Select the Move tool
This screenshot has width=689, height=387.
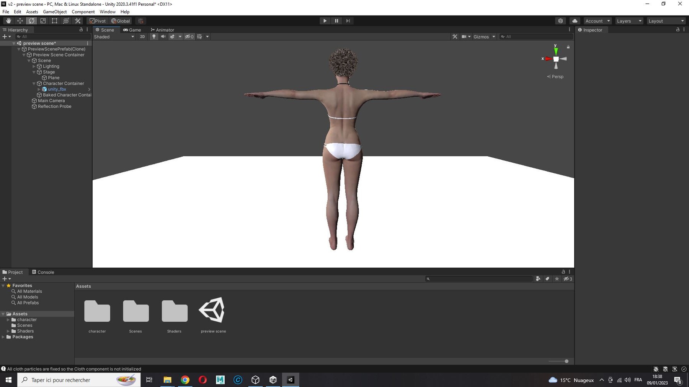click(x=20, y=21)
